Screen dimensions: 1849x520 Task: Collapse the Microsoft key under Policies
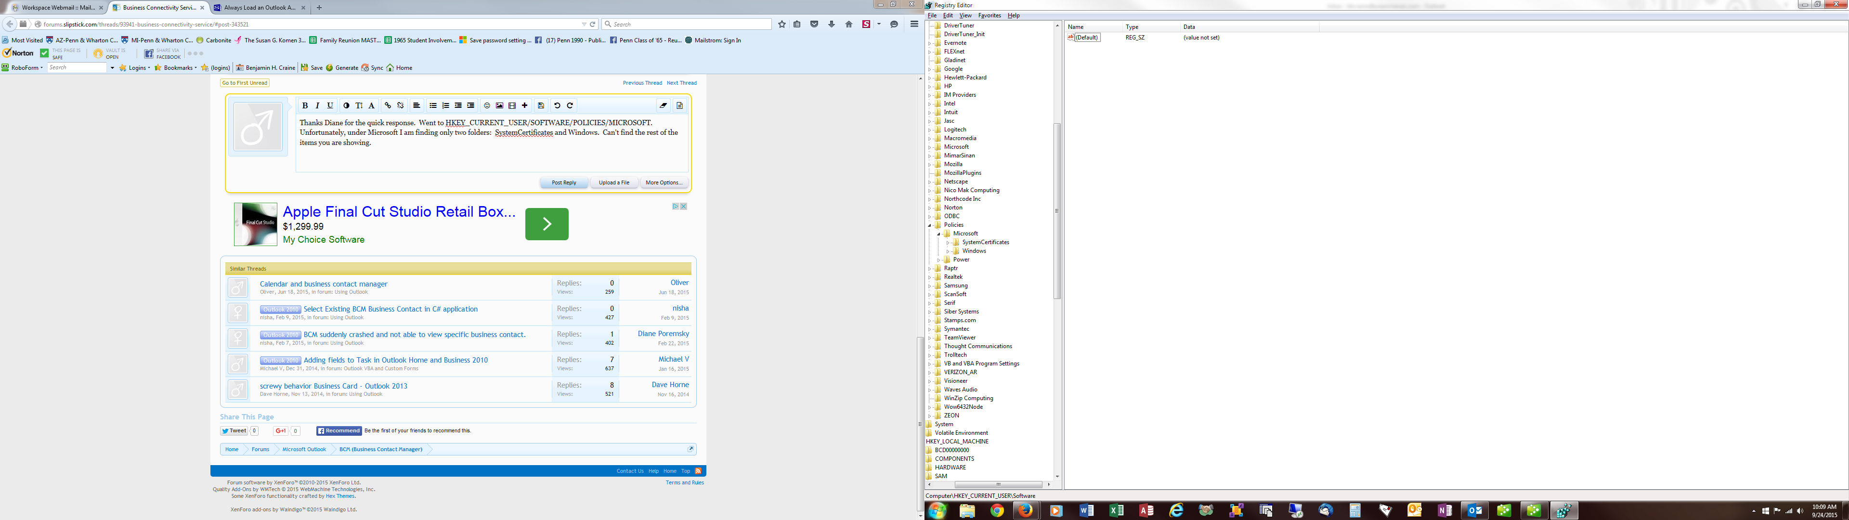pyautogui.click(x=939, y=234)
